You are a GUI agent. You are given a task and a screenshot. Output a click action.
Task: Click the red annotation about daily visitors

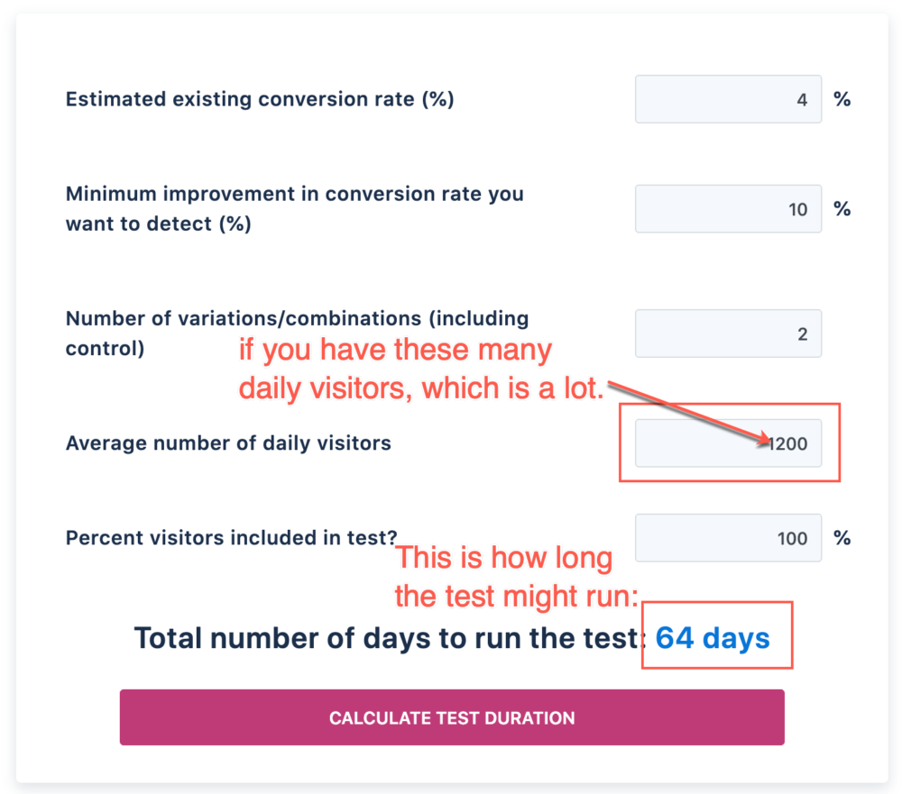coord(395,368)
